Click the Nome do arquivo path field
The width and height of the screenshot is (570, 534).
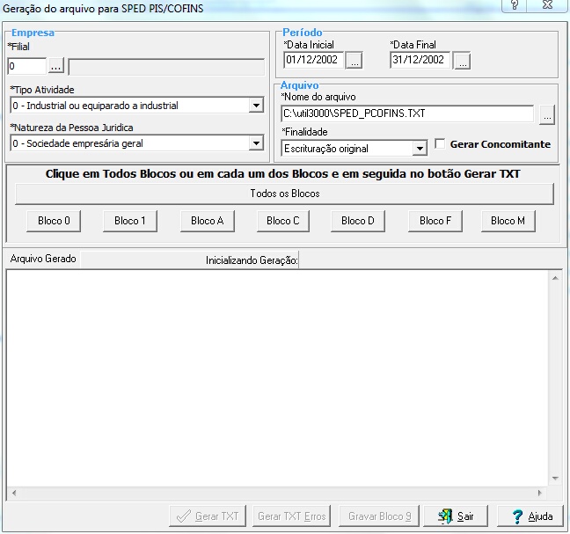coord(407,113)
